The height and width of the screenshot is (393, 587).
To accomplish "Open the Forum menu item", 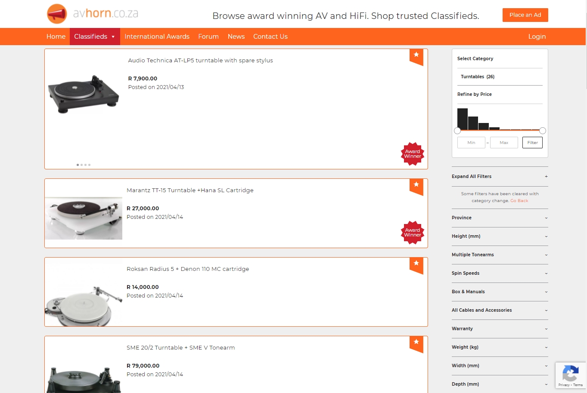I will (x=208, y=37).
